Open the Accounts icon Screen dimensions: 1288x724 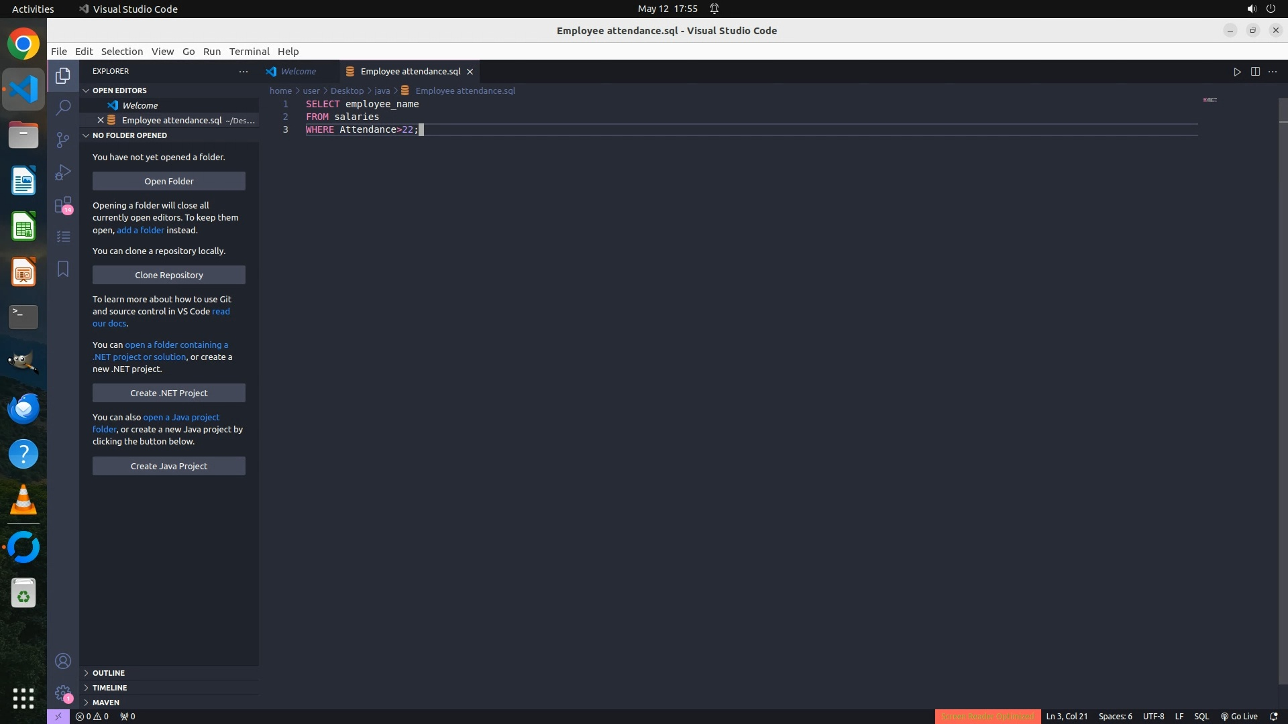[x=63, y=661]
